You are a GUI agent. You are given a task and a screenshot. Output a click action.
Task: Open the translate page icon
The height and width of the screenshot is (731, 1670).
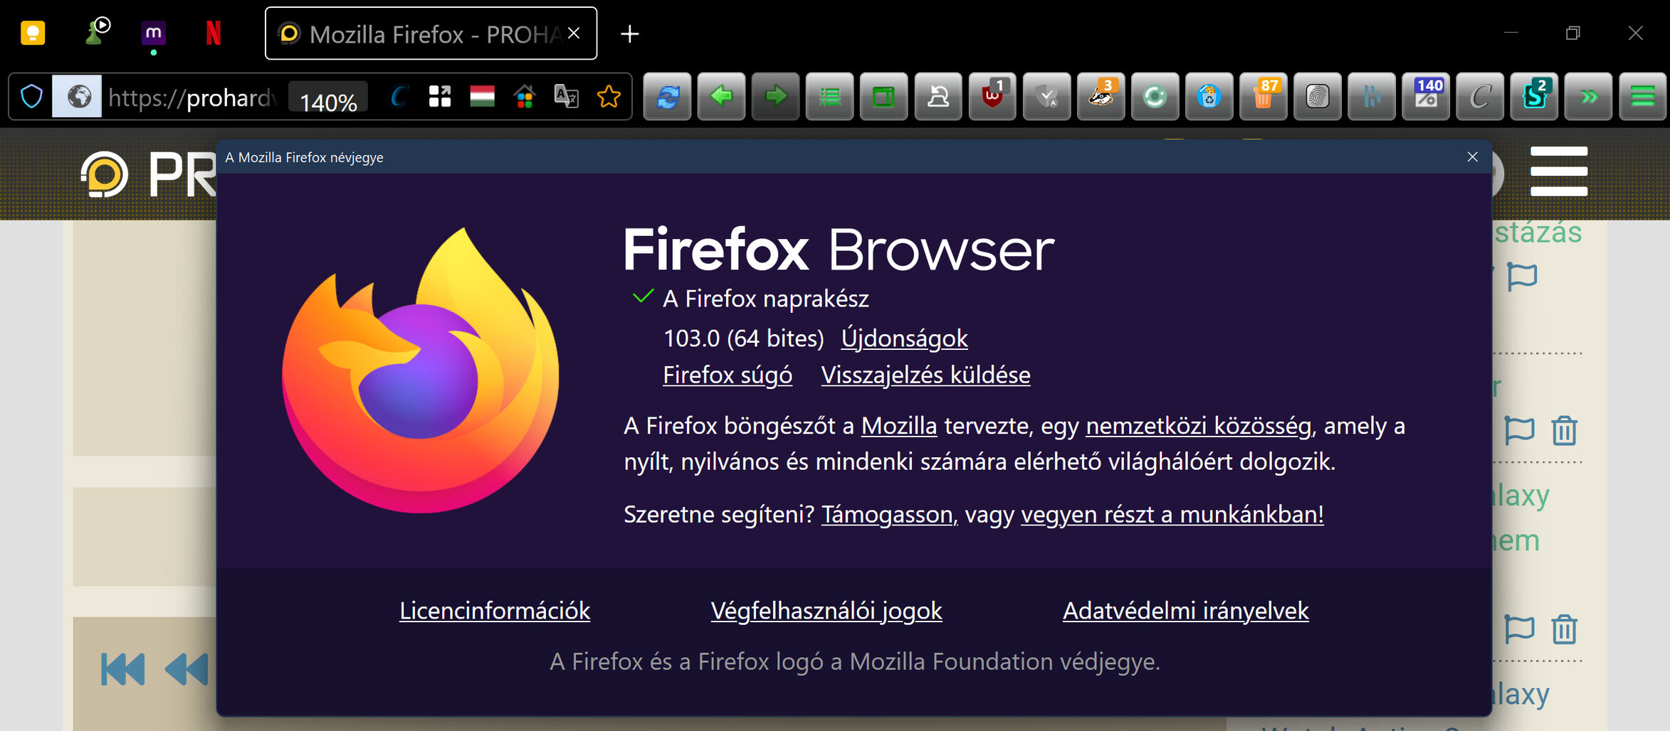point(567,96)
